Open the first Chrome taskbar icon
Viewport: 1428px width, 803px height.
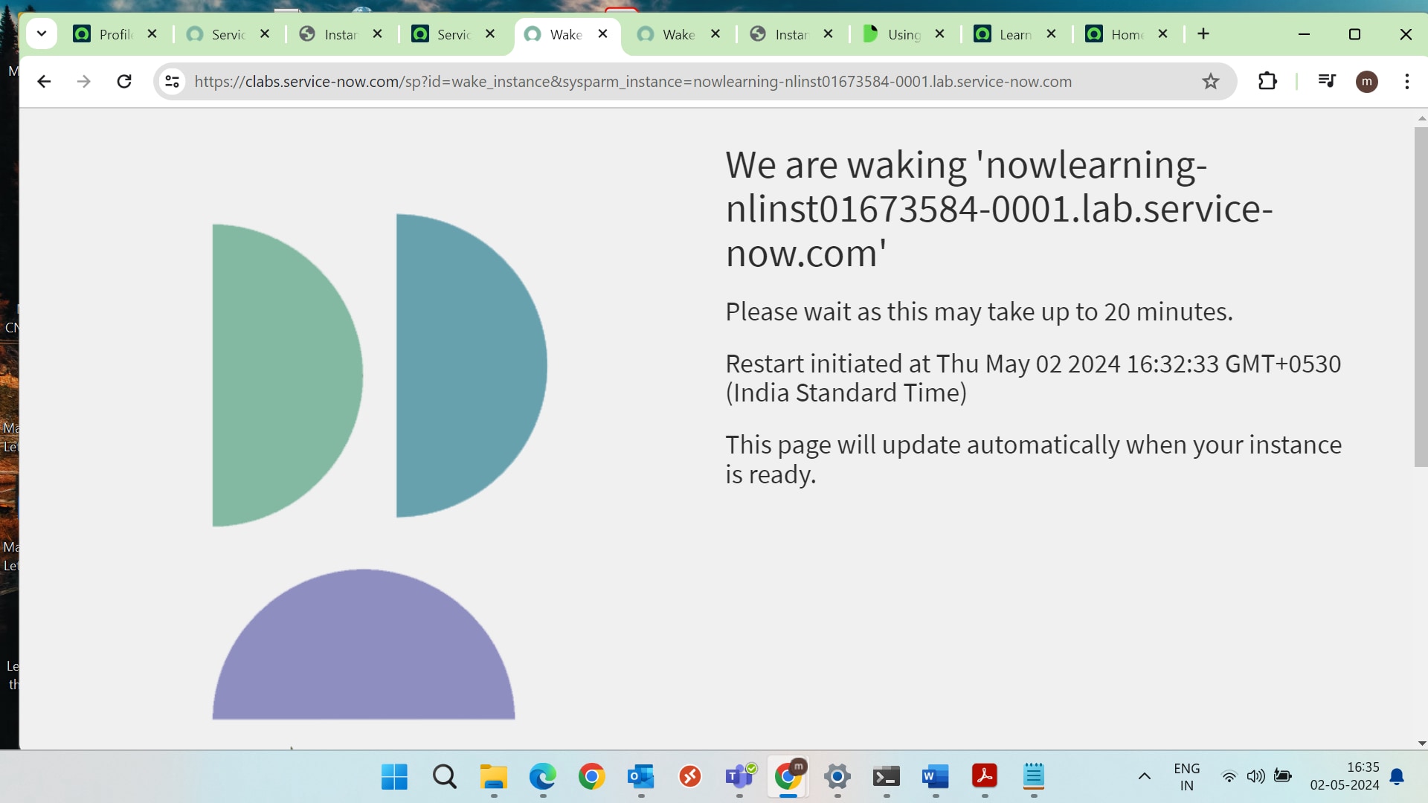click(x=591, y=777)
